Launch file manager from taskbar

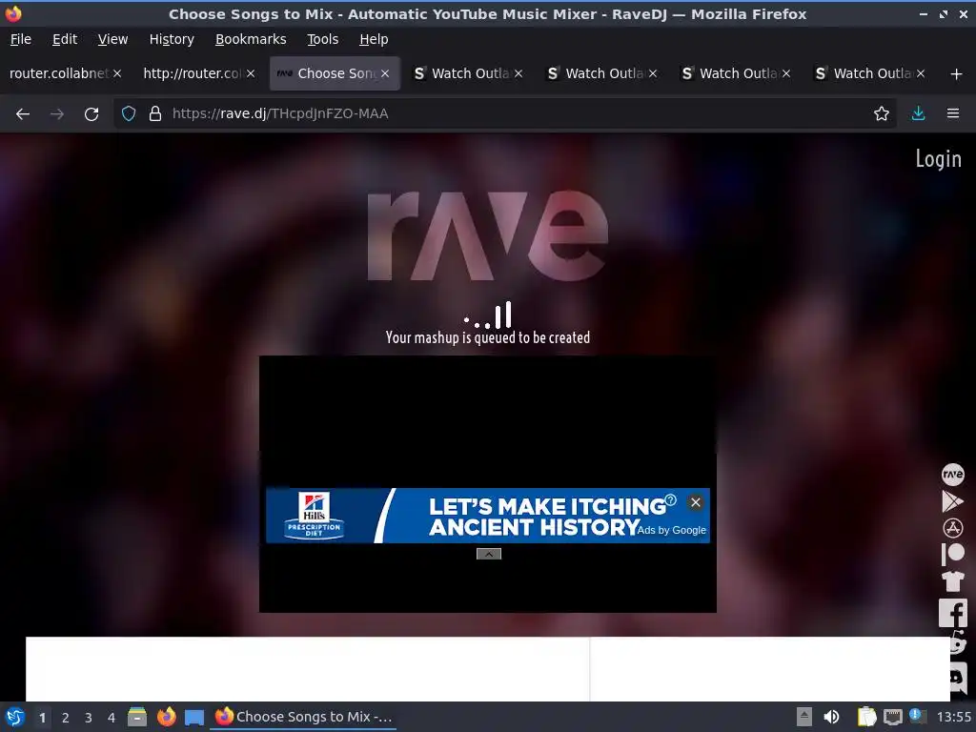137,717
